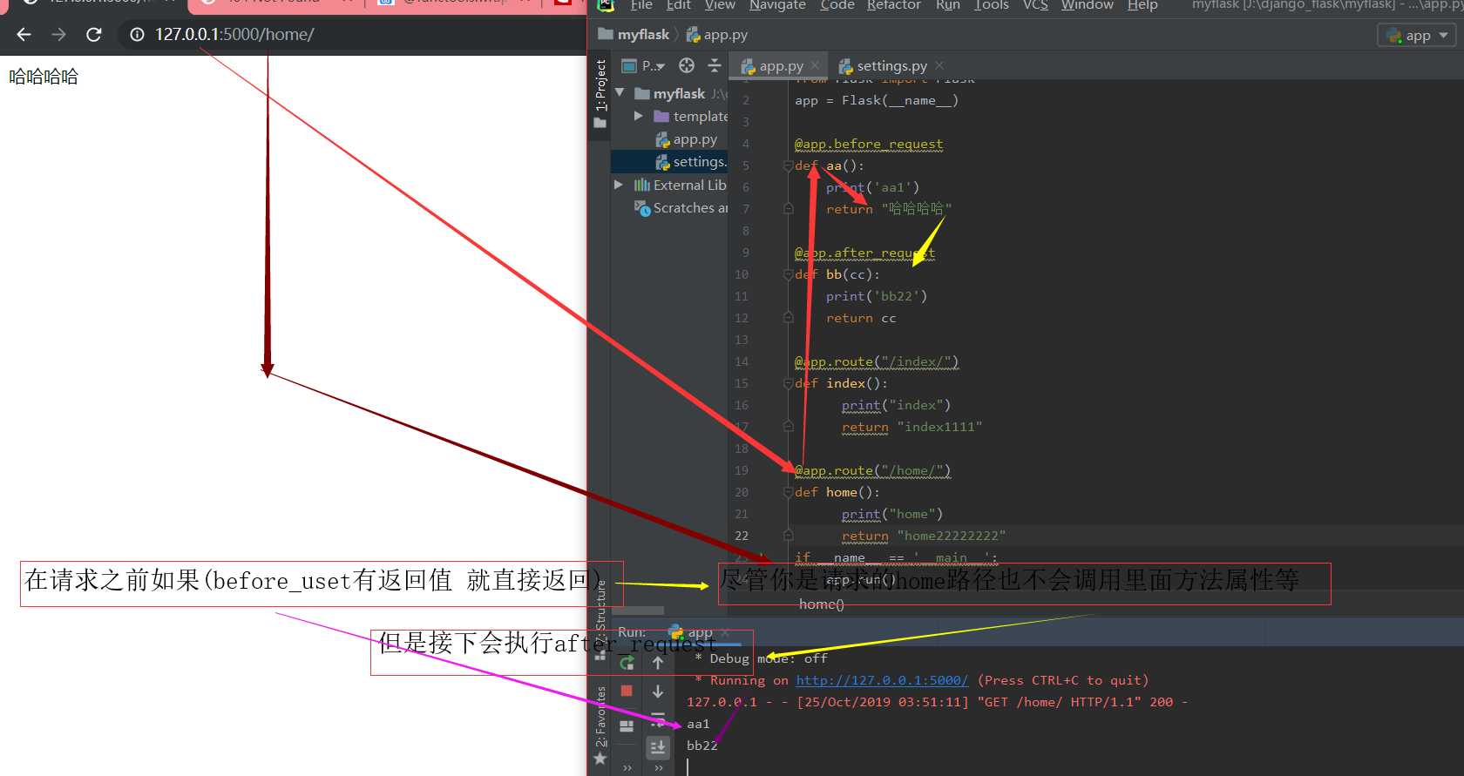Viewport: 1464px width, 776px height.
Task: Show more Run toolbar actions (right chevrons)
Action: tap(659, 768)
